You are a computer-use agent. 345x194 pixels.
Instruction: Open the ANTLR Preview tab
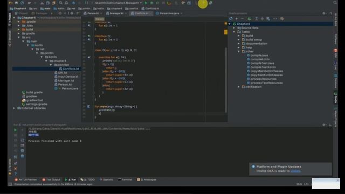(26, 179)
